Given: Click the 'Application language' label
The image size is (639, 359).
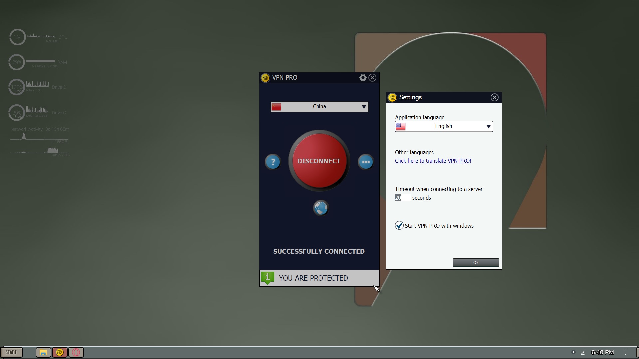Looking at the screenshot, I should (x=420, y=117).
